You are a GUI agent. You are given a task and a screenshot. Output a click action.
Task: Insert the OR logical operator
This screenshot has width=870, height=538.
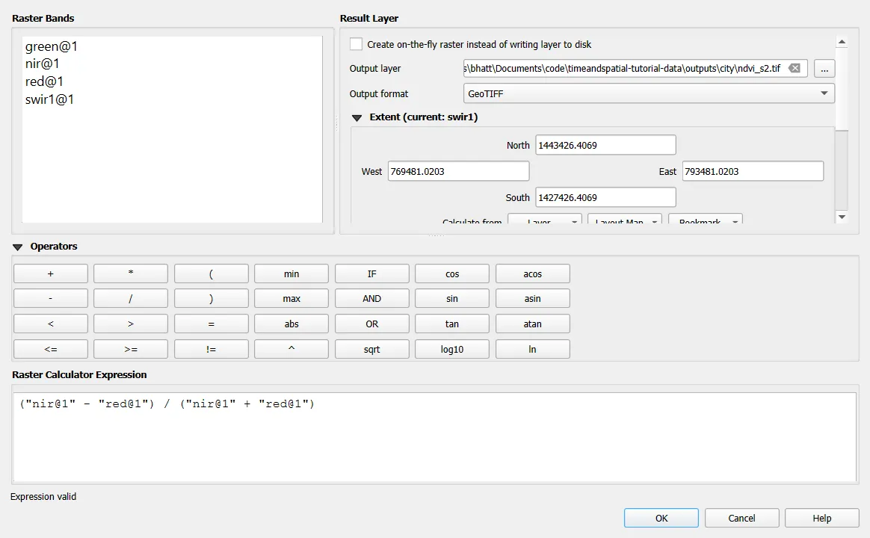(x=371, y=324)
